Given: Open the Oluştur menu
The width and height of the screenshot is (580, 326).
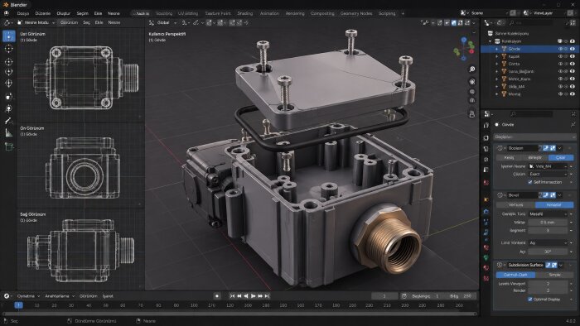Looking at the screenshot, I should [x=63, y=13].
